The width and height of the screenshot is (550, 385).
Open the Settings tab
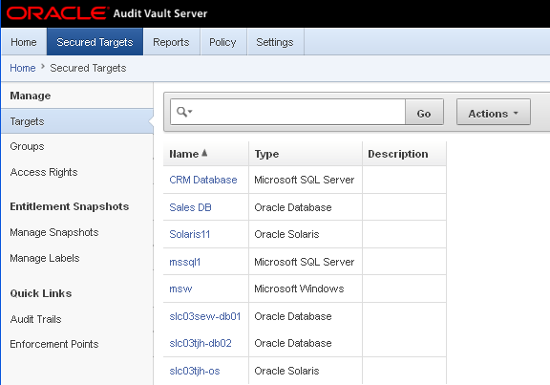tap(275, 42)
